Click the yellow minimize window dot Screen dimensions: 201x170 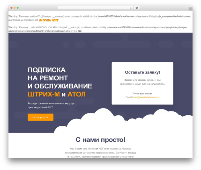coord(14,8)
